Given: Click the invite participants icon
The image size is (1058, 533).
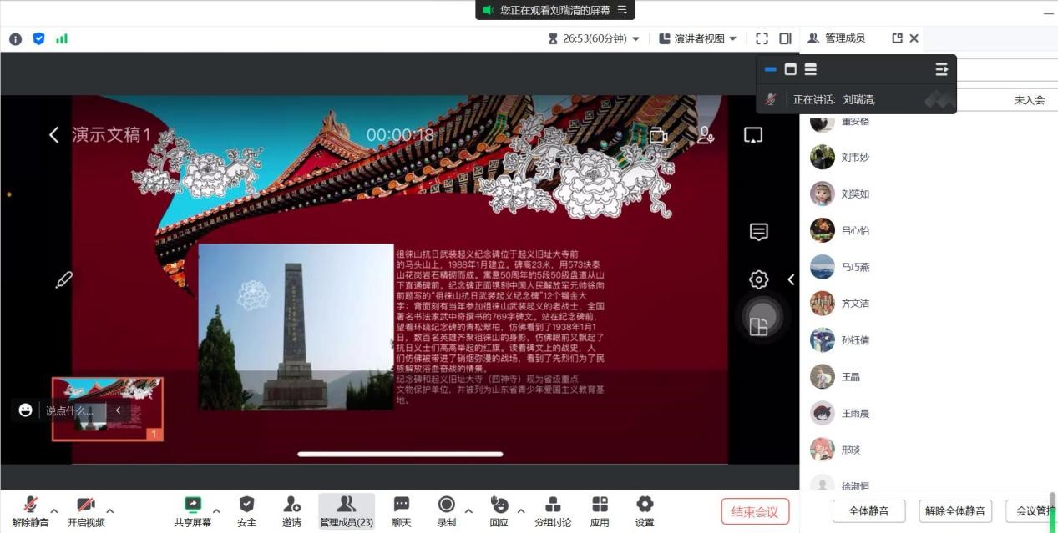Looking at the screenshot, I should tap(291, 510).
